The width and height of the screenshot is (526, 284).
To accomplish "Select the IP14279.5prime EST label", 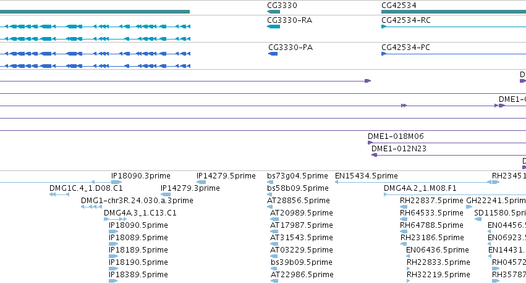I will tap(226, 176).
